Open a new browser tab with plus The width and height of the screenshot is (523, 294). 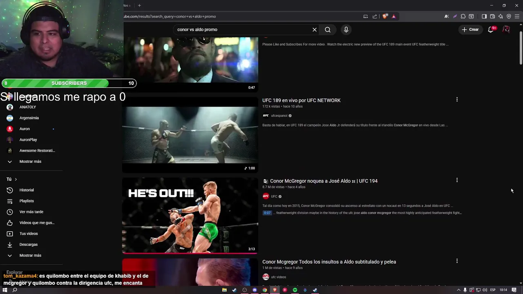139,5
